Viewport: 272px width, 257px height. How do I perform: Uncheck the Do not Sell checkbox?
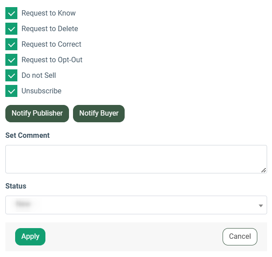(x=11, y=76)
